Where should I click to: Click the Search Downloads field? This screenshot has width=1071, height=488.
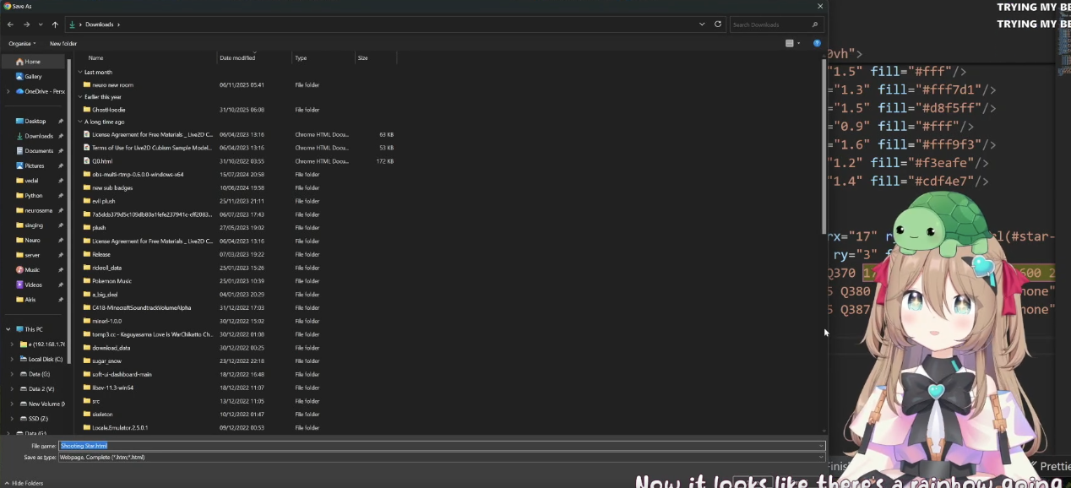click(775, 24)
